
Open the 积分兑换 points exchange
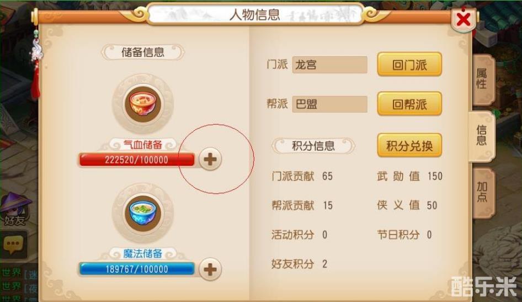(409, 146)
